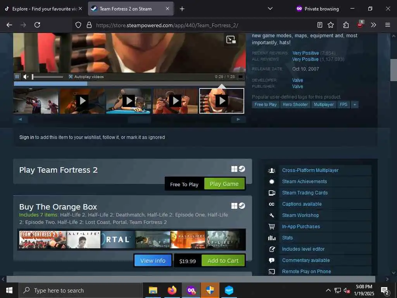Click the Steam Achievements gear icon
The image size is (397, 298).
pos(272,182)
